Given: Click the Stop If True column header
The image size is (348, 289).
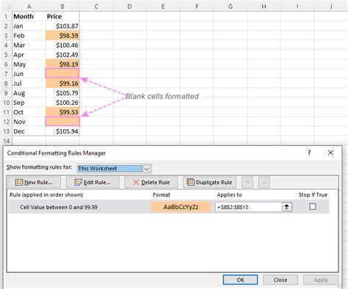Looking at the screenshot, I should (313, 195).
